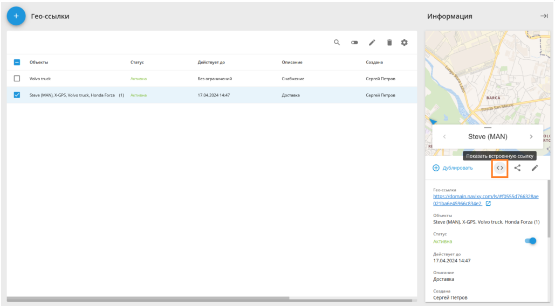Open search with the magnifier icon
The image size is (555, 306).
337,43
